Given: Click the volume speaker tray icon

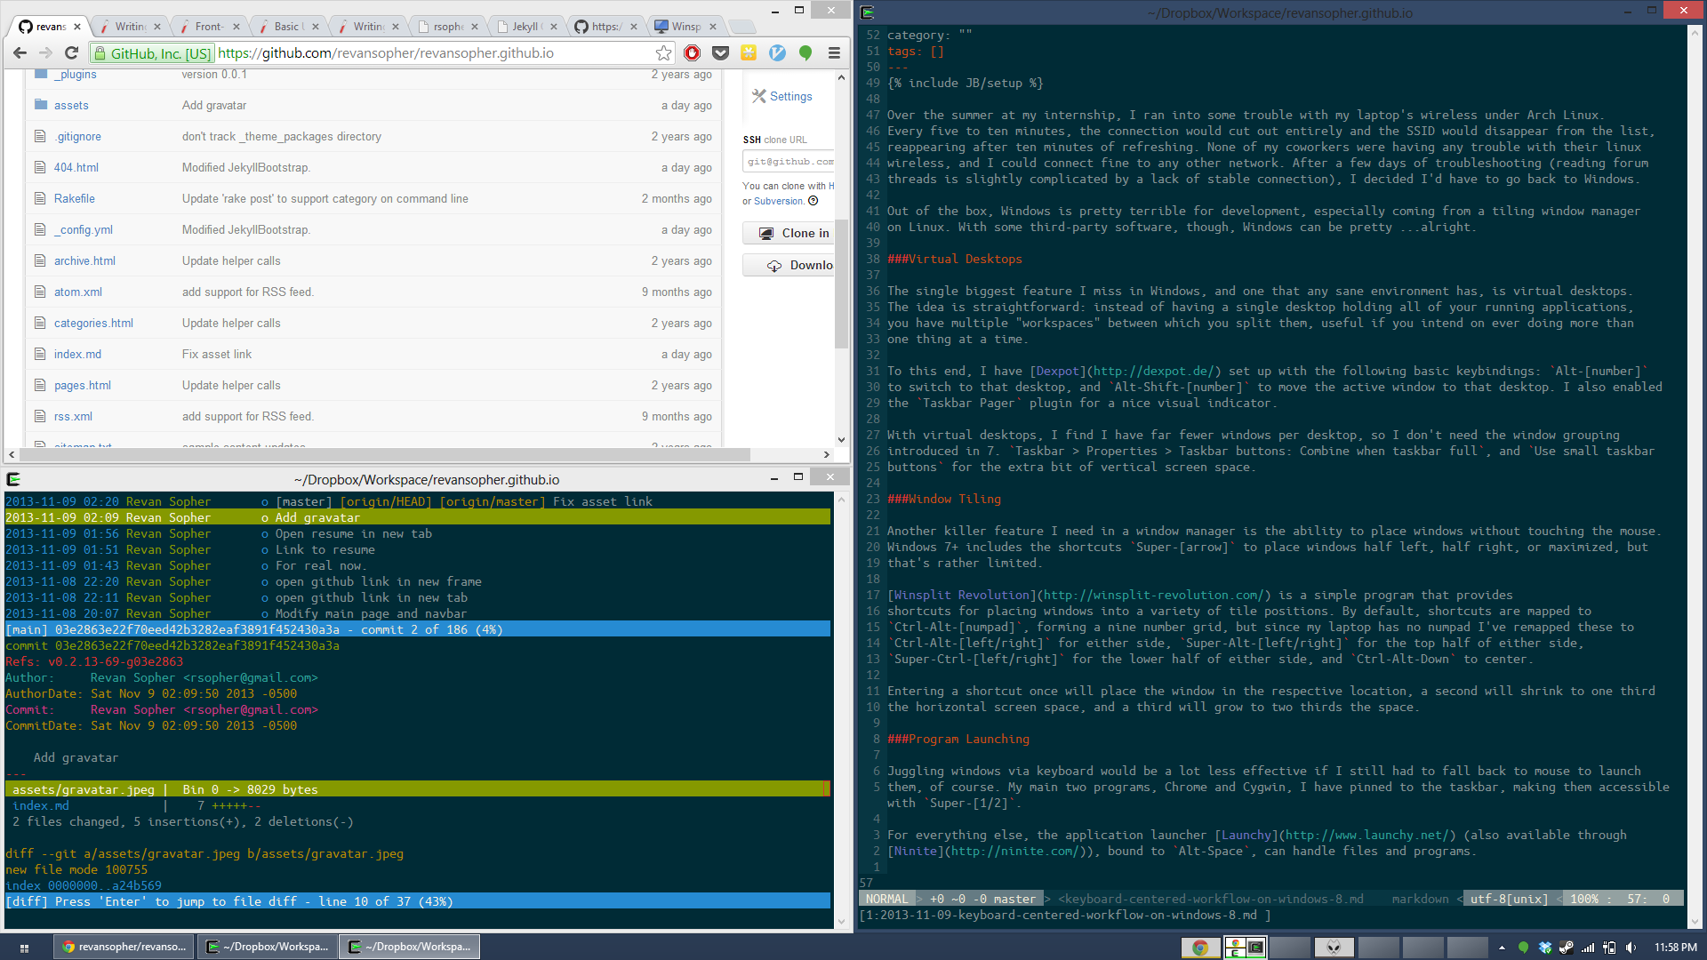Looking at the screenshot, I should click(1631, 948).
